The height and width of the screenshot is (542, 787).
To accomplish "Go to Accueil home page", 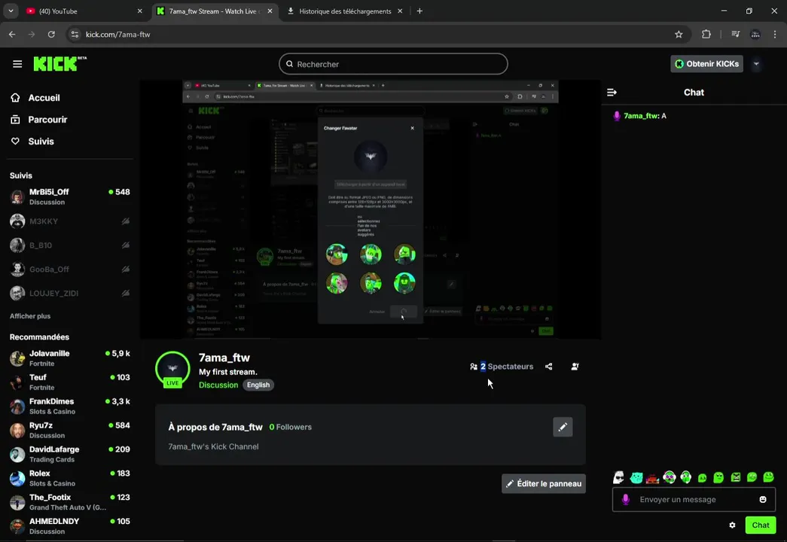I will click(44, 98).
